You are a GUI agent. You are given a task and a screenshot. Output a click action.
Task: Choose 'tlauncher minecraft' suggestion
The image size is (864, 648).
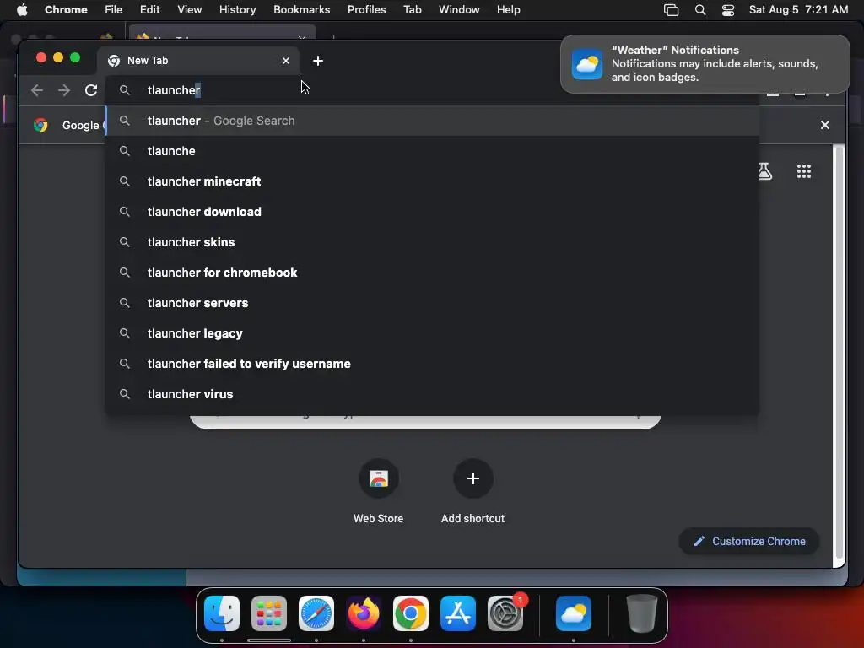coord(432,181)
